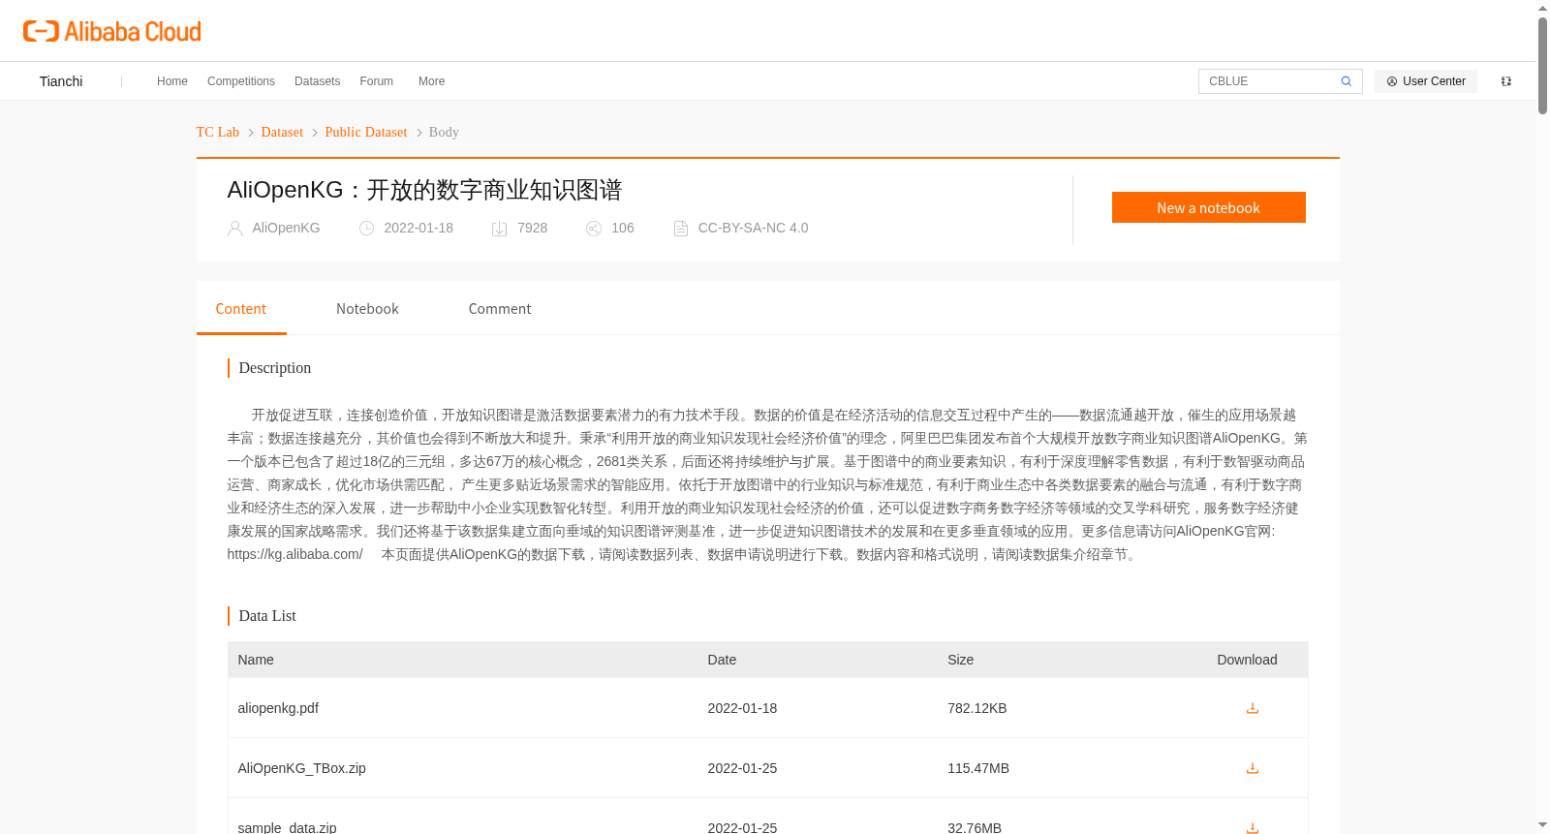Image resolution: width=1550 pixels, height=834 pixels.
Task: Click the search magnifier icon
Action: pos(1346,81)
